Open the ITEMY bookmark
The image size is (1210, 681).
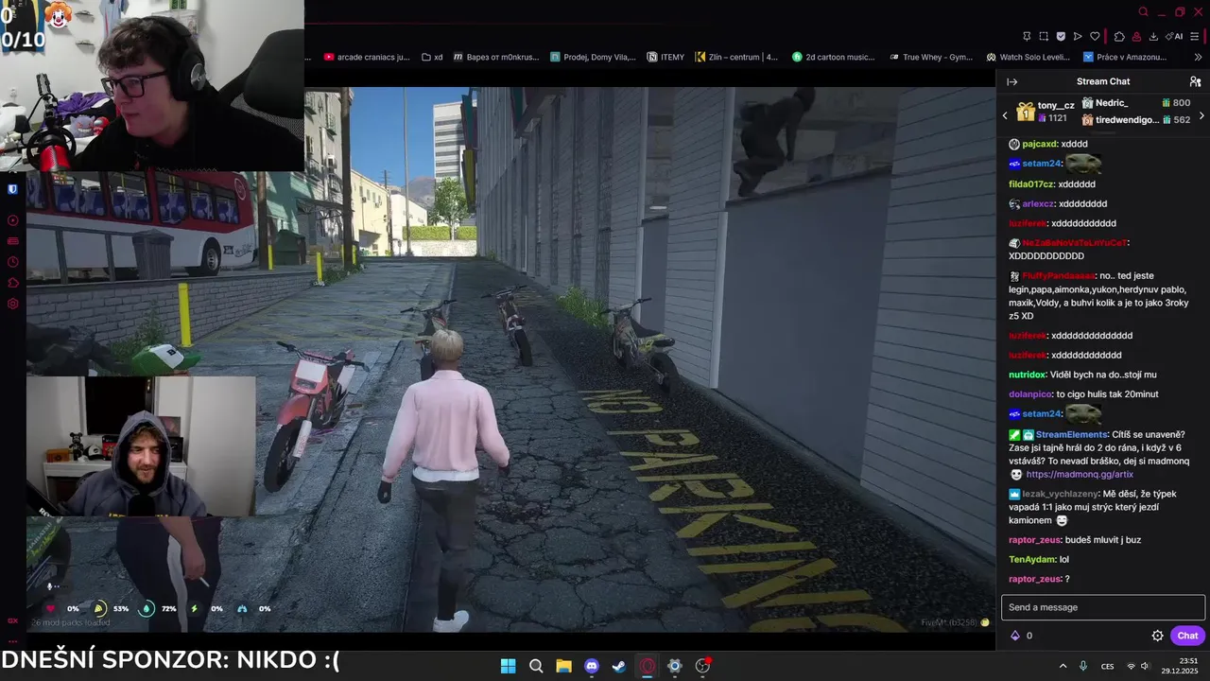tap(665, 57)
